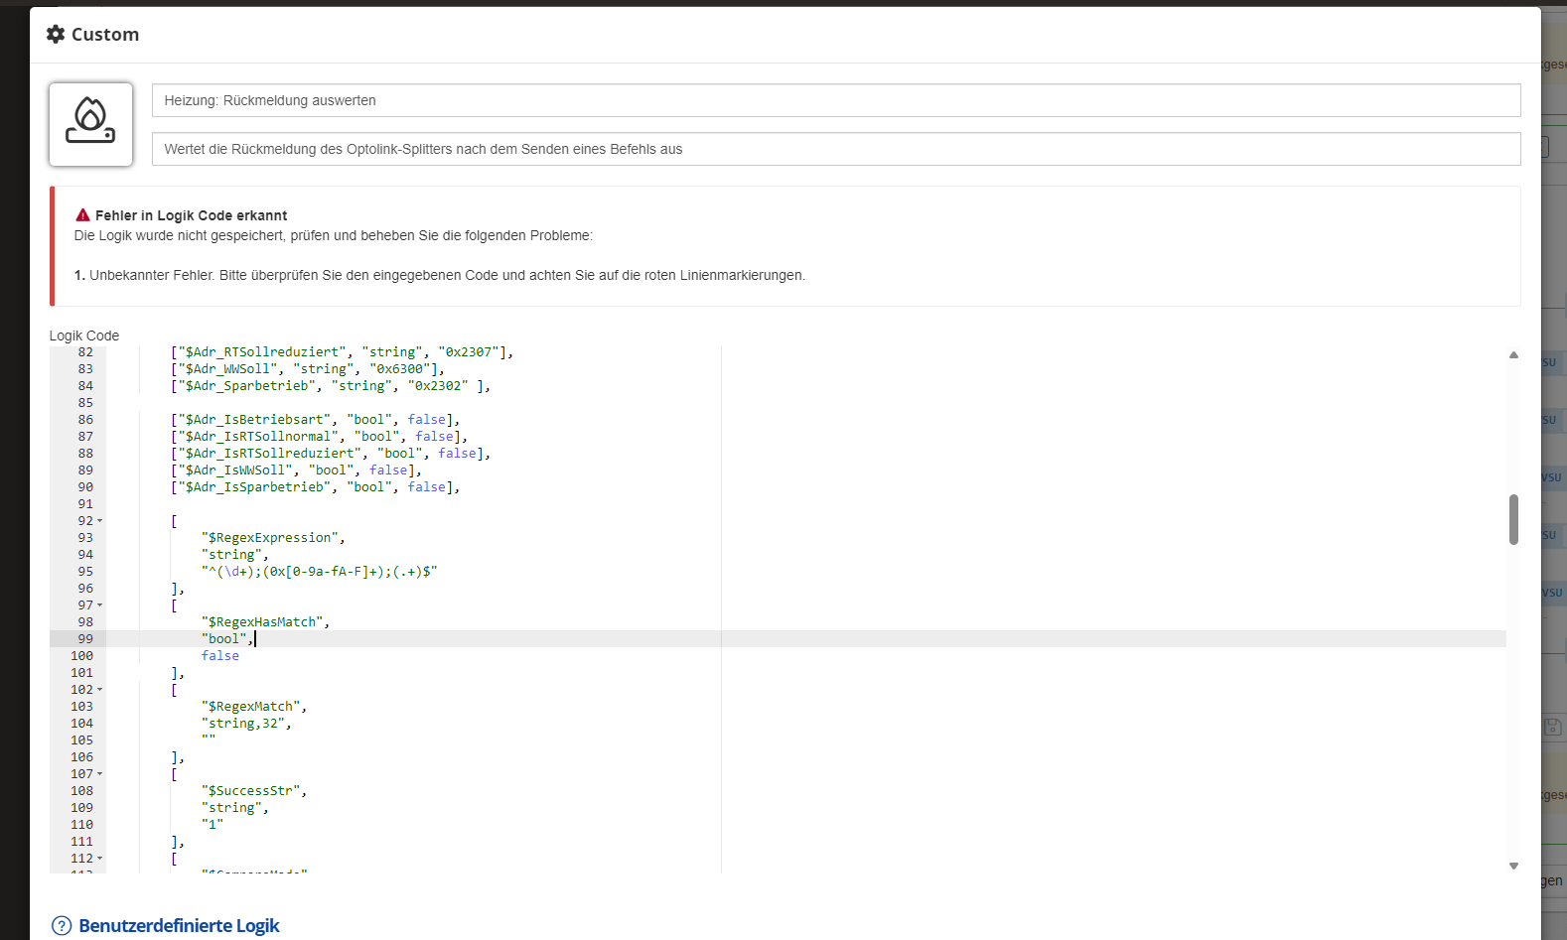Screen dimensions: 1567x940
Task: Collapse the block beginning on line 112
Action: tap(100, 859)
